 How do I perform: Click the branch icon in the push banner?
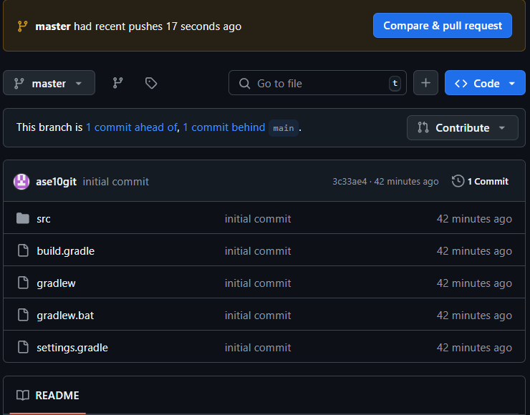(x=22, y=26)
